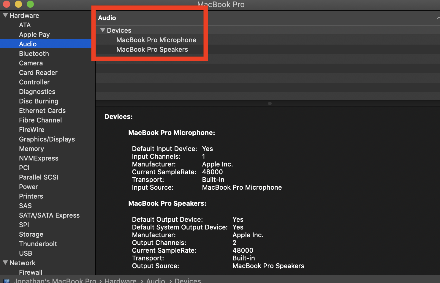Open Card Reader information
Viewport: 440px width, 283px height.
click(38, 73)
